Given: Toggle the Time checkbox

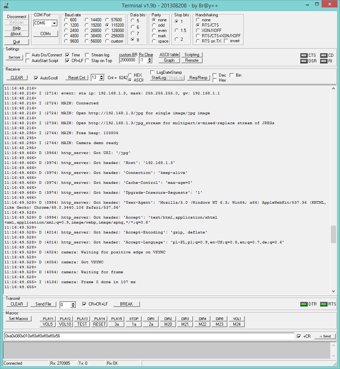Looking at the screenshot, I should (67, 55).
